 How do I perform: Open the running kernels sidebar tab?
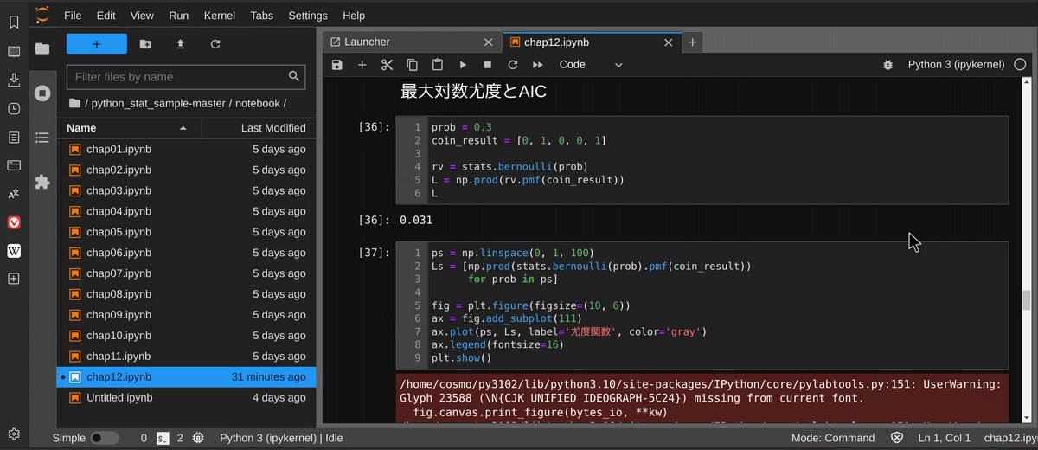42,93
